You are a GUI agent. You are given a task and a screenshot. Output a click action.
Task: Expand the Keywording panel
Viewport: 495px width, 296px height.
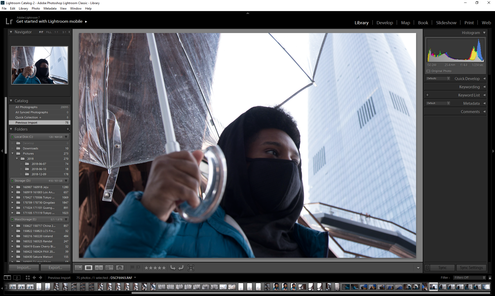tap(484, 87)
